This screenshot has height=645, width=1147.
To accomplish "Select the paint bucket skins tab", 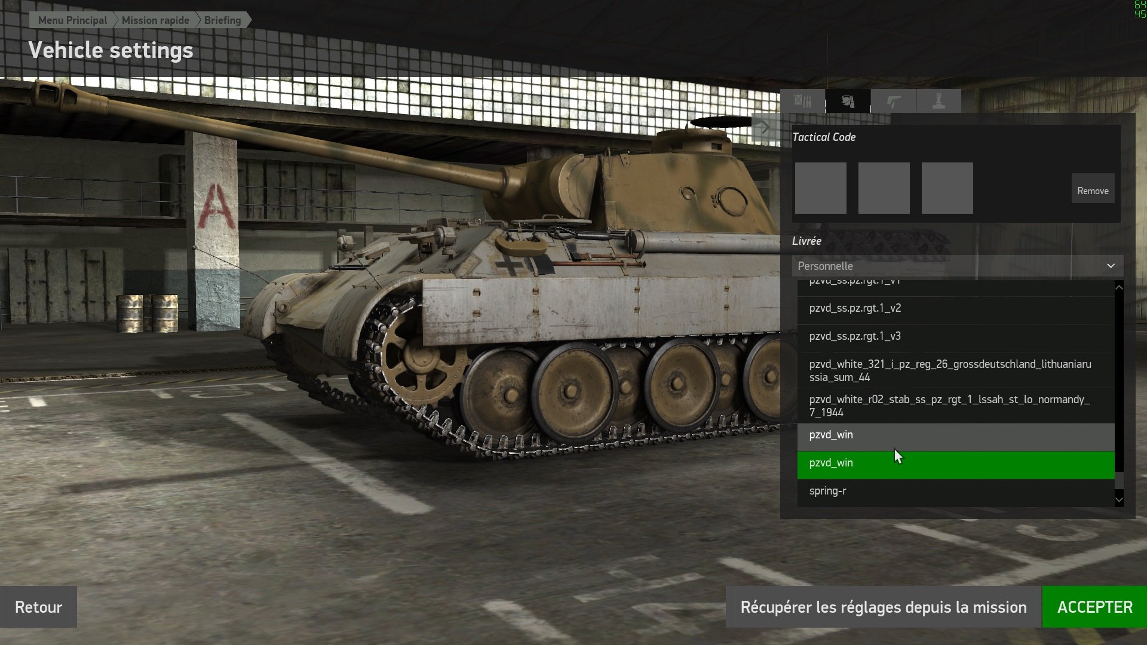I will (848, 101).
